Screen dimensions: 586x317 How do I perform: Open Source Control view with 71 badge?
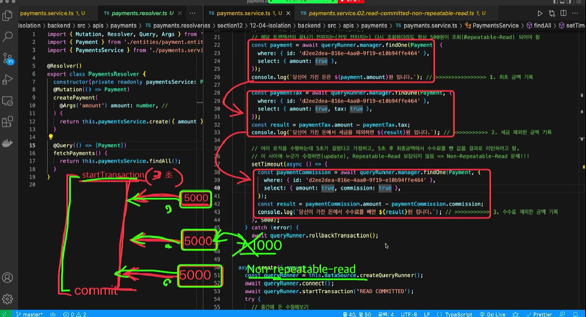7,58
